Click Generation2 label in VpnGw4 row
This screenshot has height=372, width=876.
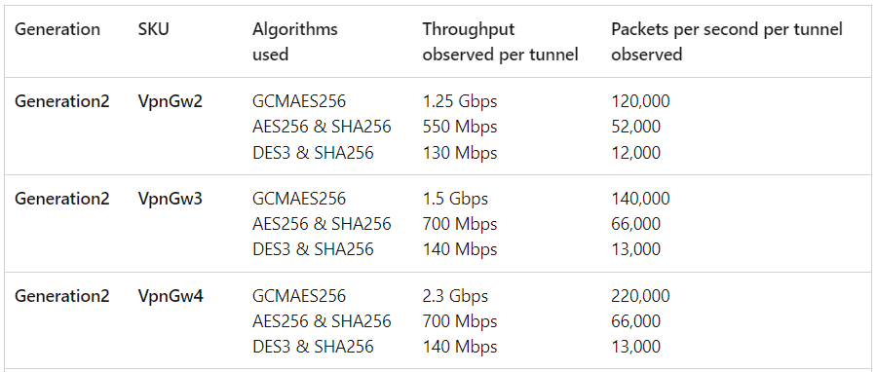pyautogui.click(x=62, y=296)
